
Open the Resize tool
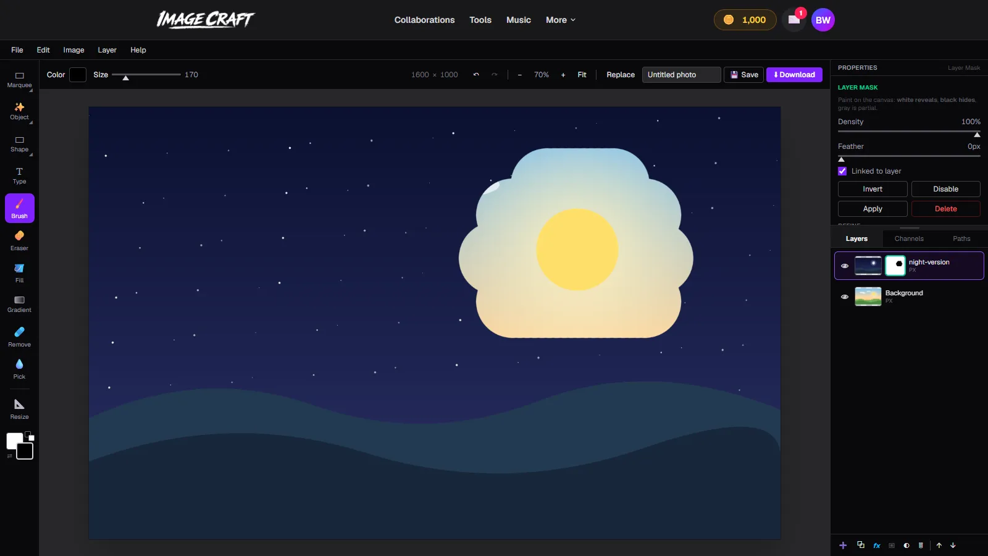point(19,409)
